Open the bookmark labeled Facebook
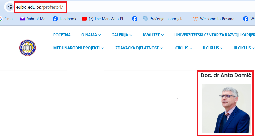Screen dimensions: 255x140 (x=64, y=19)
